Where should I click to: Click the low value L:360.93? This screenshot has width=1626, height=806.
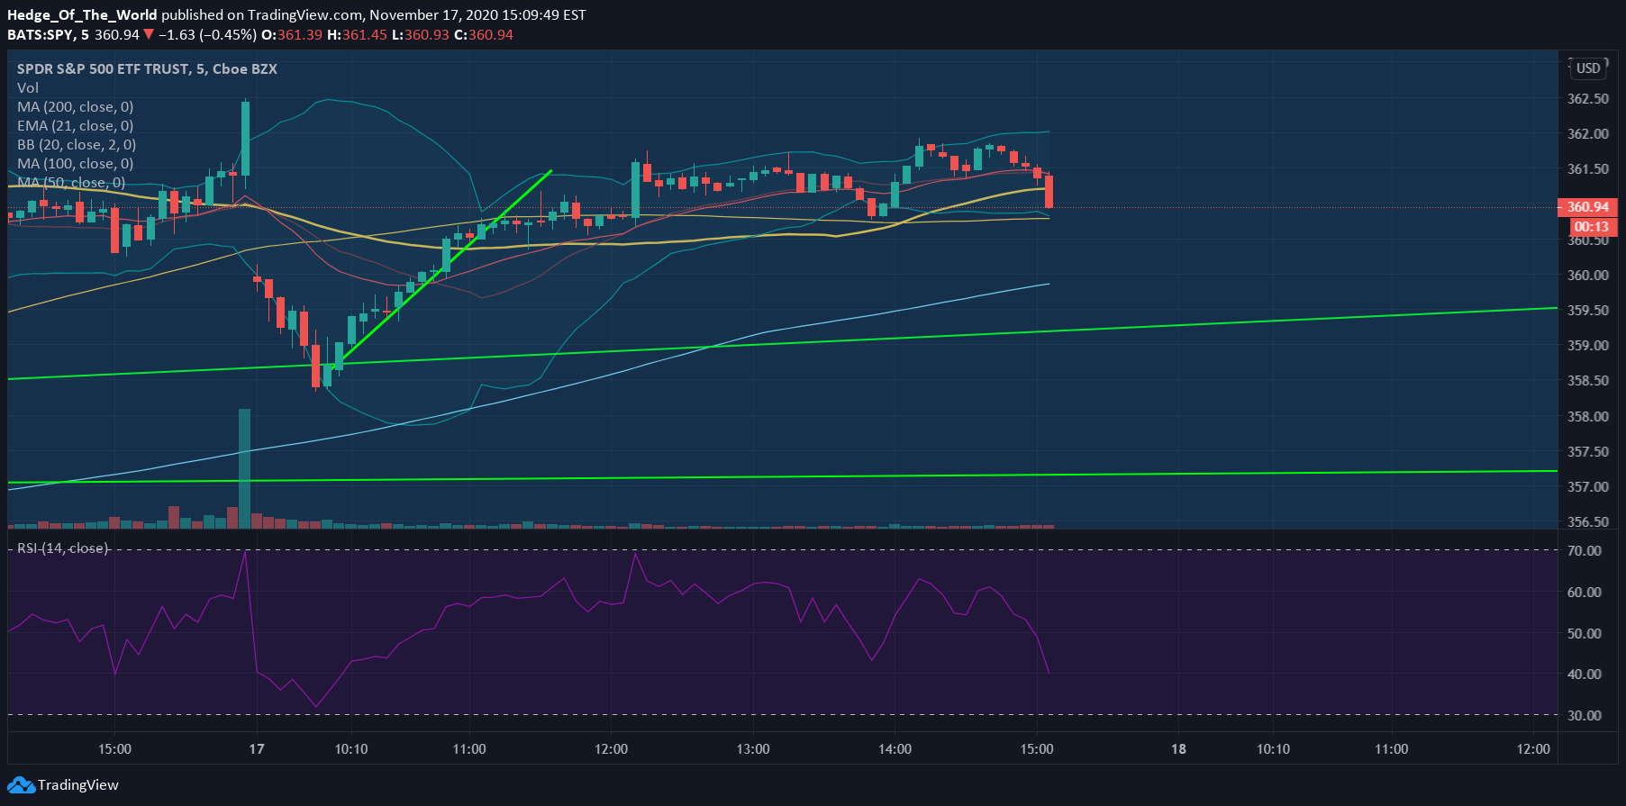point(421,35)
